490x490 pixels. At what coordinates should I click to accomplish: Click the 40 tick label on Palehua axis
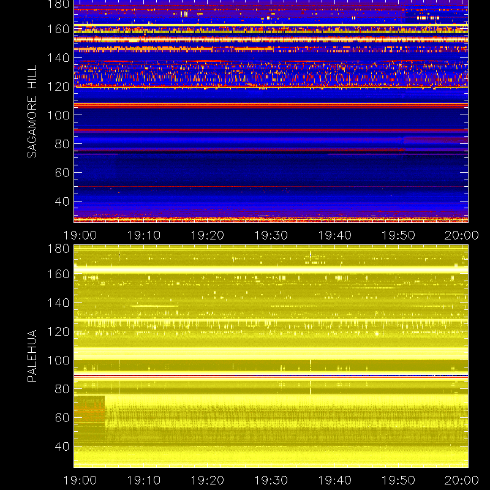pos(62,447)
